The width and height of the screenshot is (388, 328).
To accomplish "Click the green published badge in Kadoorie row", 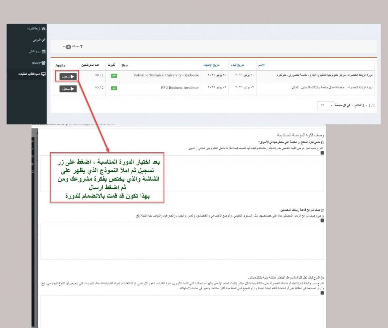I will point(114,76).
